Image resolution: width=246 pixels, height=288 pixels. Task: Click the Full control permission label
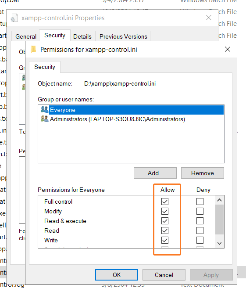(x=58, y=202)
